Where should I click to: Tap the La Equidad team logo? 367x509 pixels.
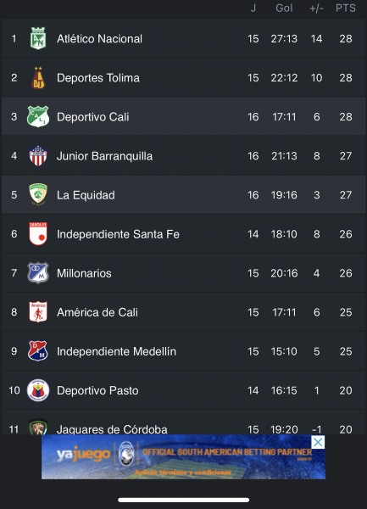[38, 194]
